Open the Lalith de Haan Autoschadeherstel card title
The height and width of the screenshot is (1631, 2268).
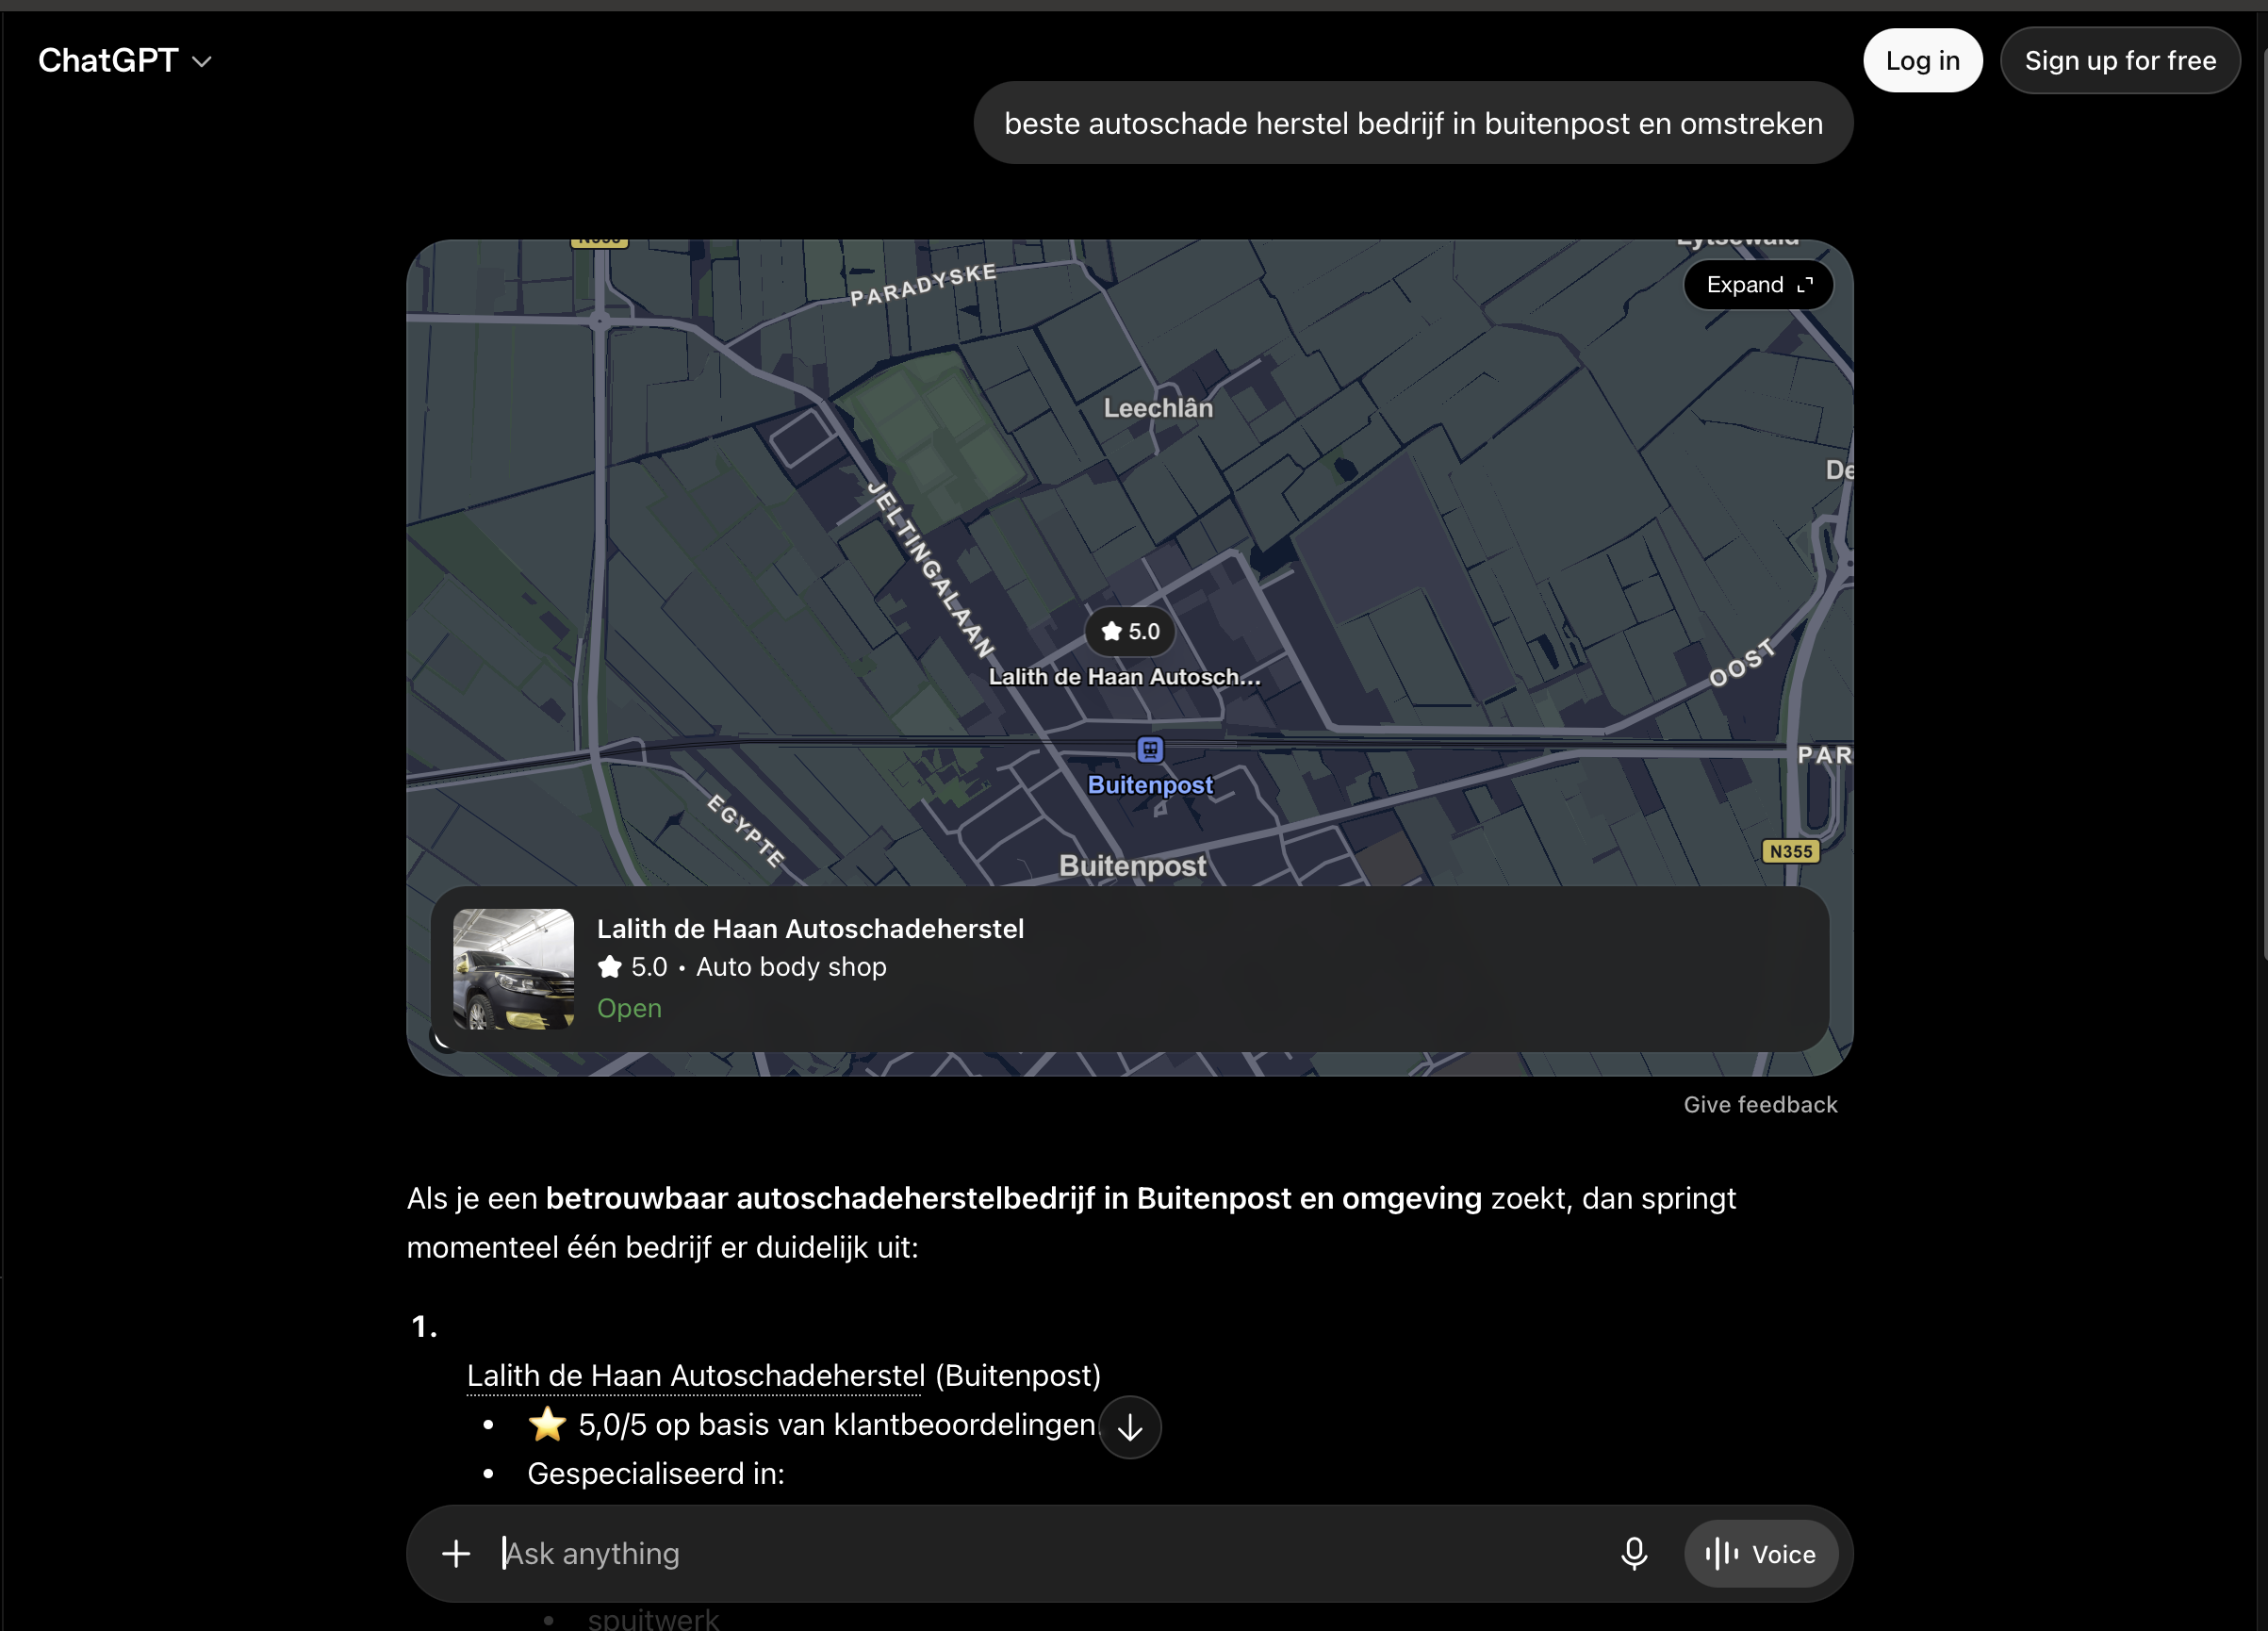click(x=810, y=929)
